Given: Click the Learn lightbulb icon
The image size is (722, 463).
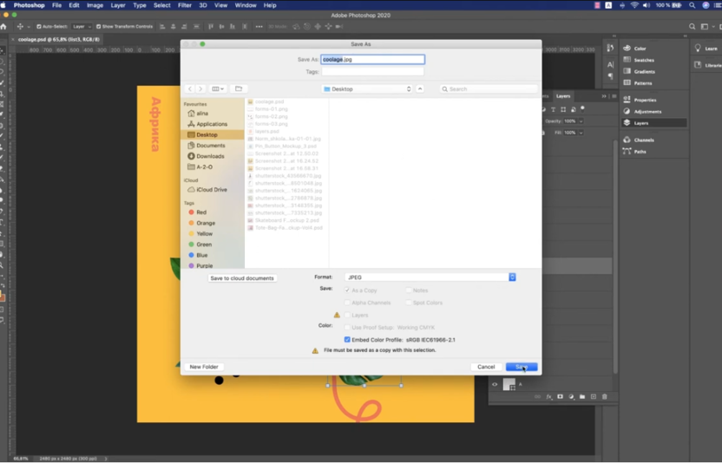Looking at the screenshot, I should pyautogui.click(x=699, y=49).
